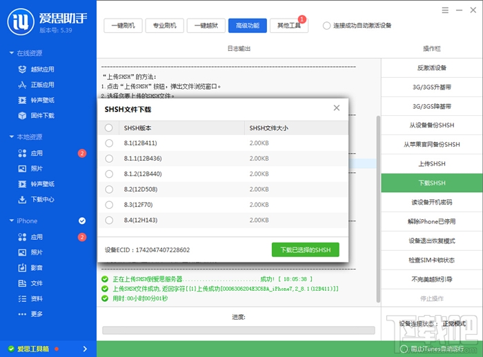Click 上传SHSH operation
Viewport: 483px width, 357px height.
[431, 164]
